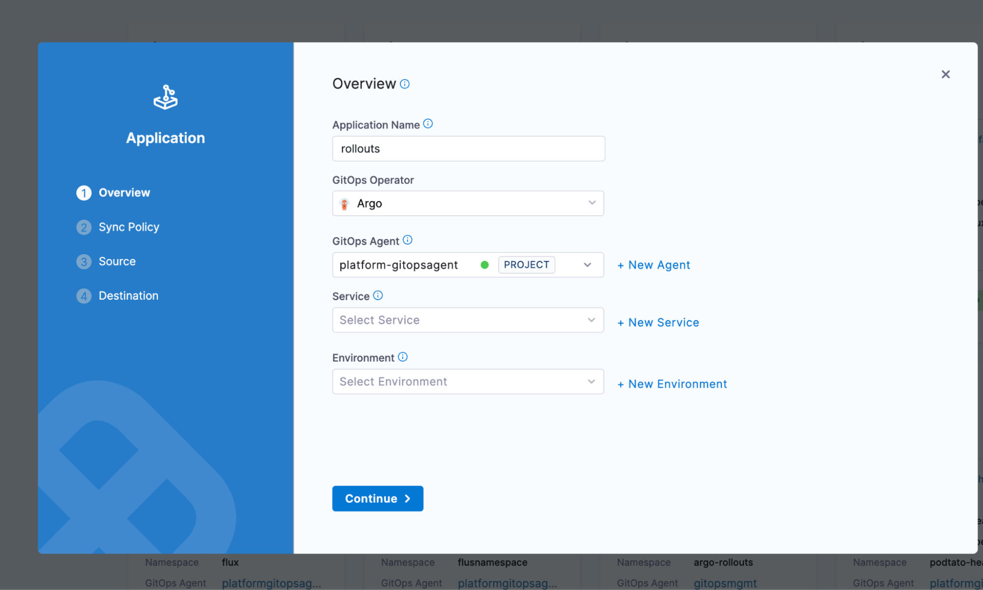Click info icon beside Application Name
Image resolution: width=983 pixels, height=590 pixels.
(428, 124)
